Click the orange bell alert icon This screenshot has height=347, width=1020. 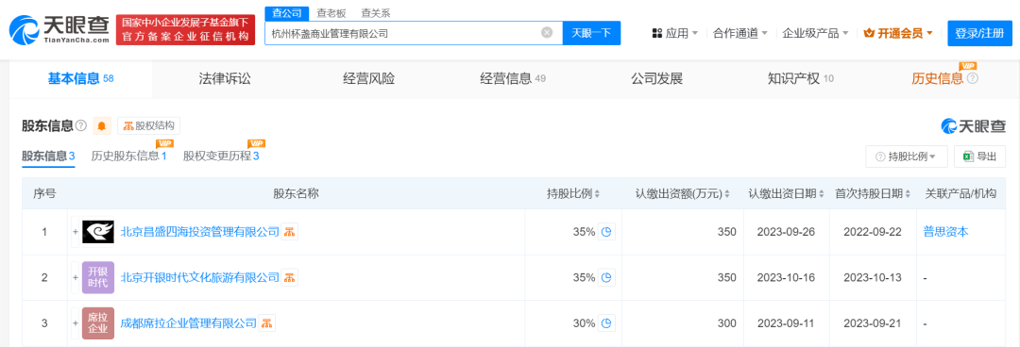point(103,125)
